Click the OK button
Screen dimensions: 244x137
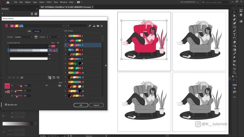(81, 105)
